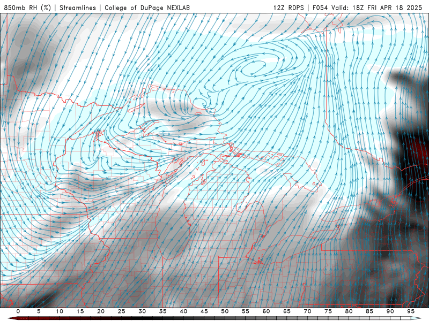
Task: Click the '35' label on the humidity legend
Action: click(163, 311)
